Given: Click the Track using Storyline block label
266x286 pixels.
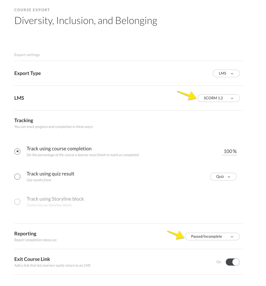Looking at the screenshot, I should tap(55, 199).
